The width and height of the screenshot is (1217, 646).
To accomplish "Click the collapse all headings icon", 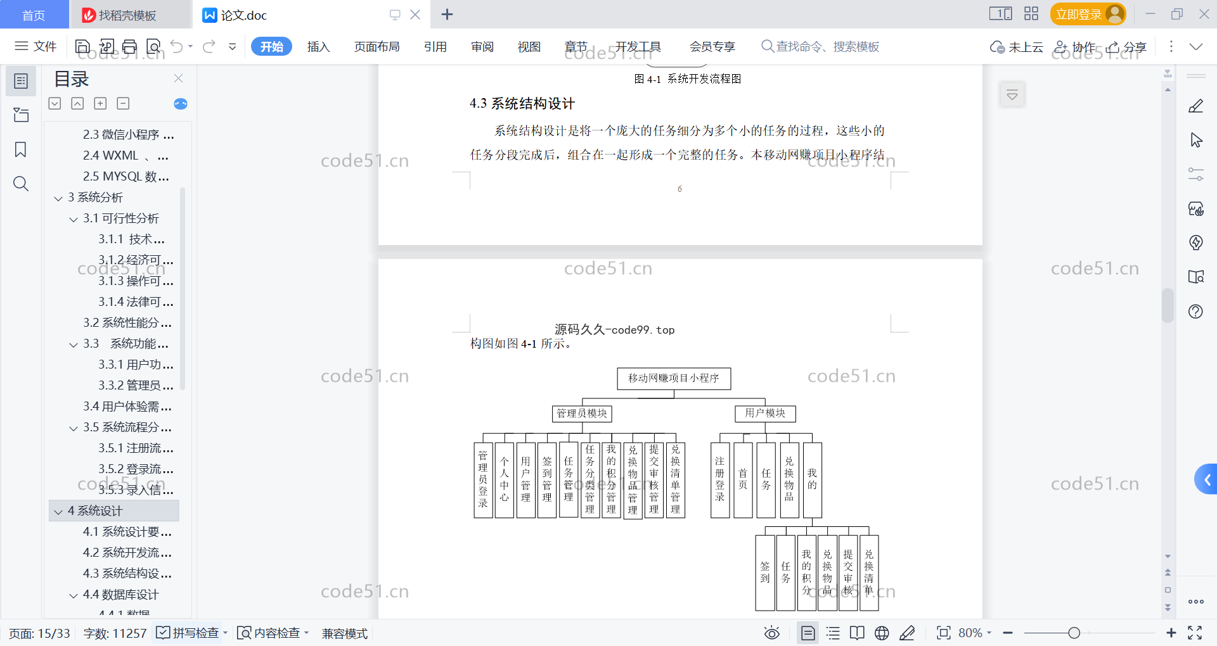I will [77, 103].
